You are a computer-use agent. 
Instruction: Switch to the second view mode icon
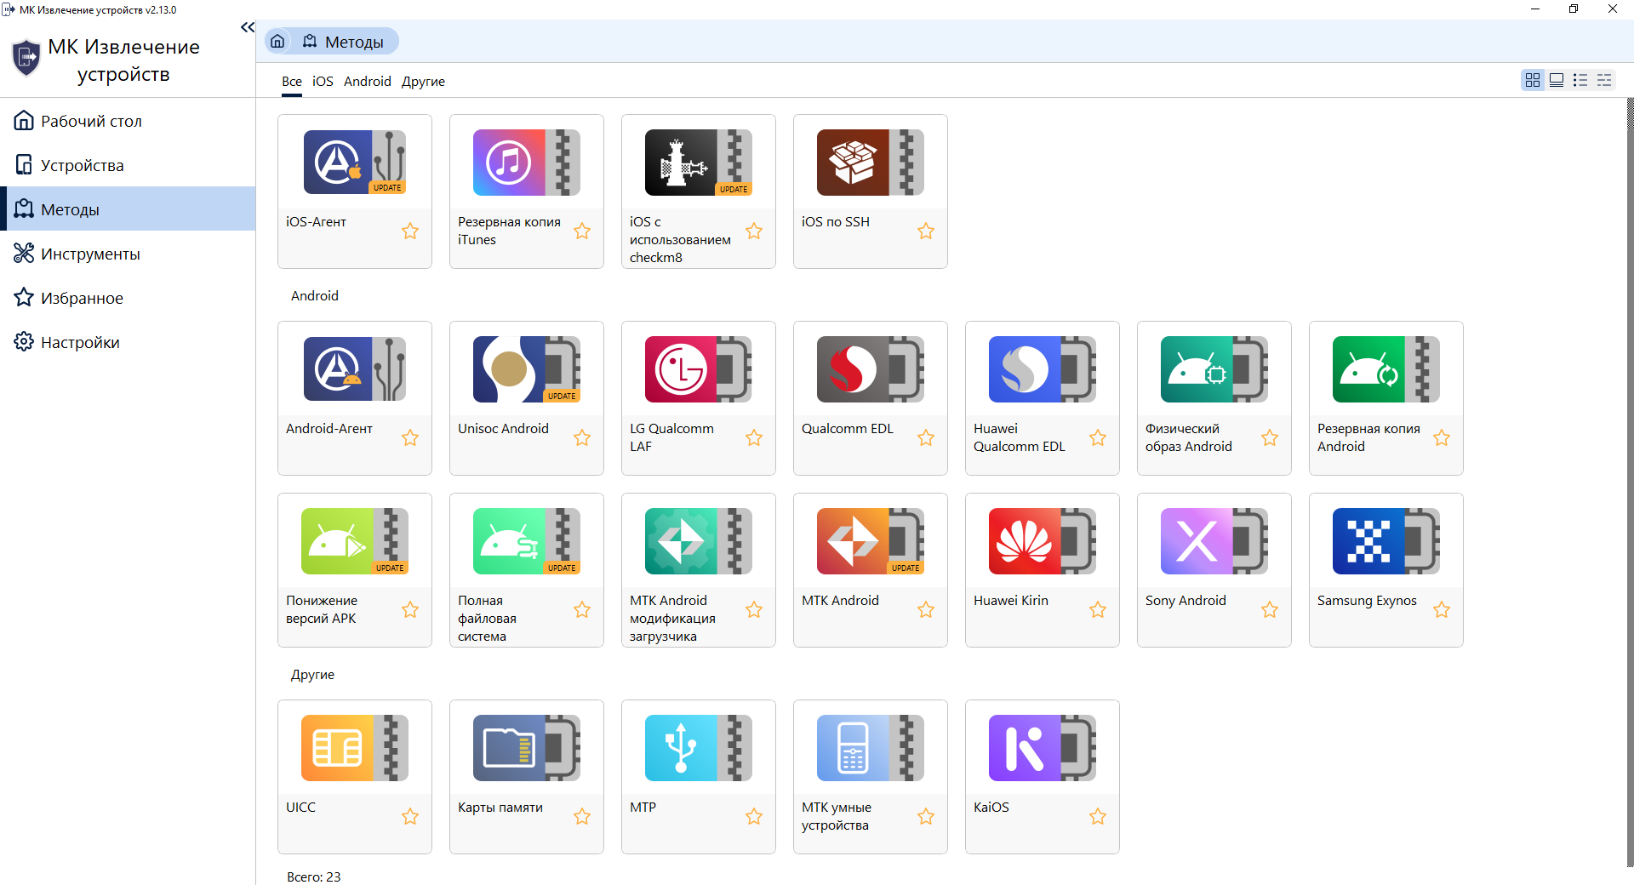[x=1557, y=80]
